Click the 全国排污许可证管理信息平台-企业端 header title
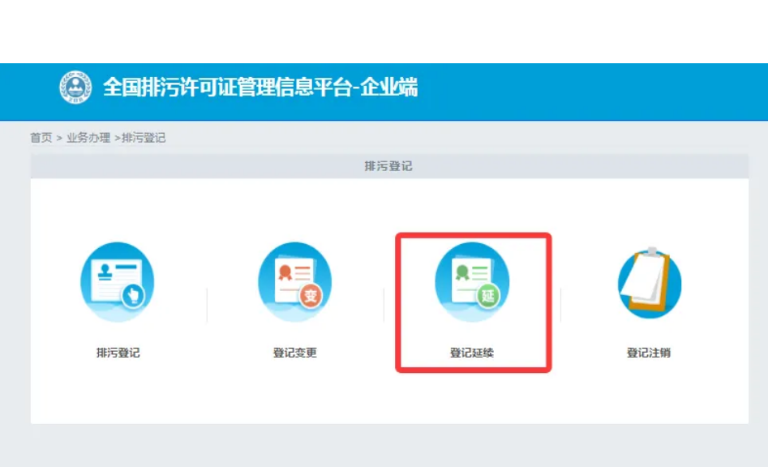 click(x=260, y=88)
